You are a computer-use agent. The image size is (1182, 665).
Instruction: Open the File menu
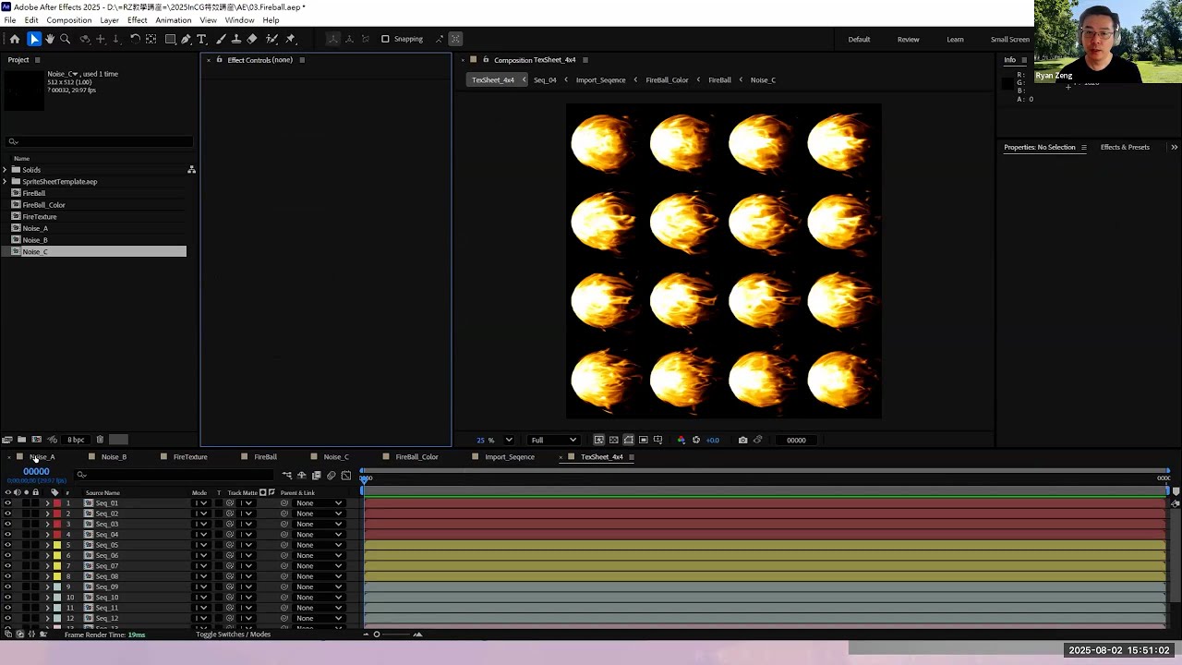tap(9, 20)
